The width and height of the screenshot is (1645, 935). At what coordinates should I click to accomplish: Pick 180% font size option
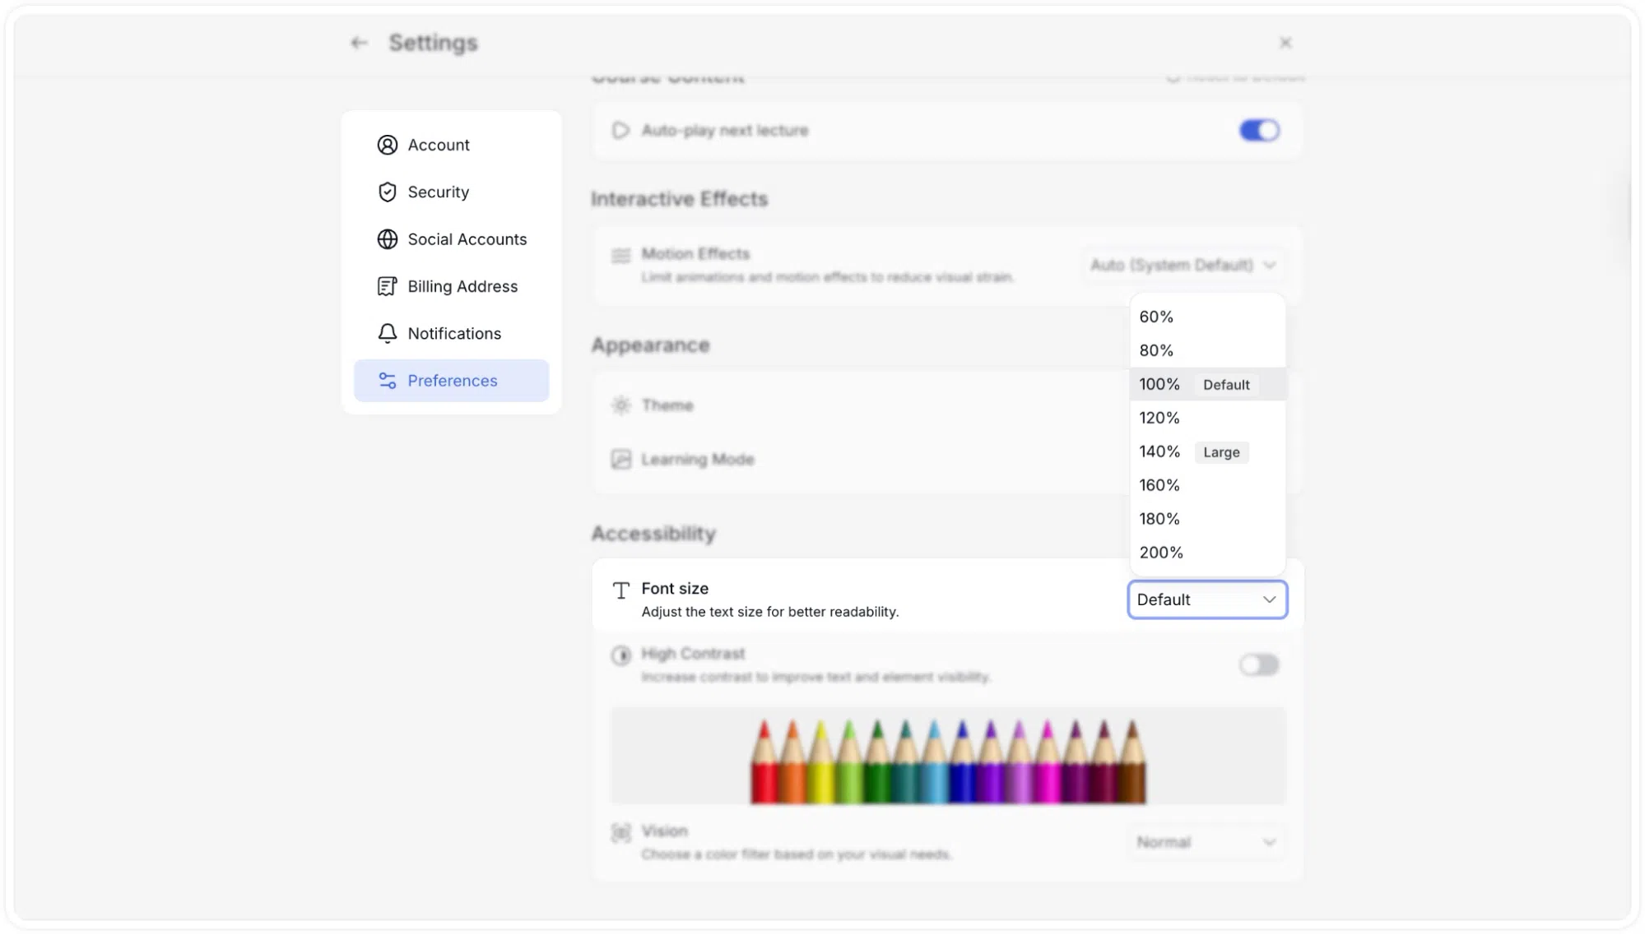click(x=1207, y=519)
